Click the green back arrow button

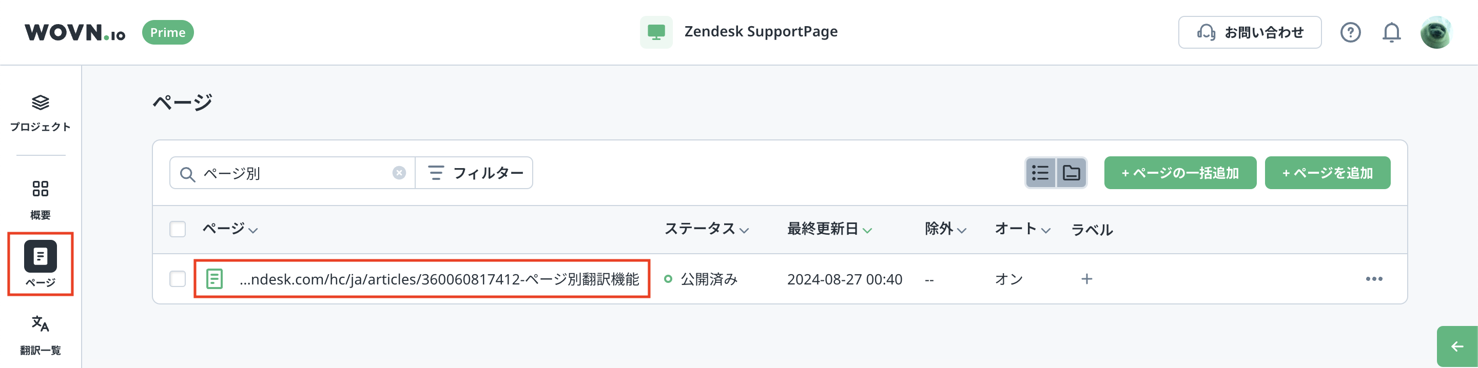1457,346
